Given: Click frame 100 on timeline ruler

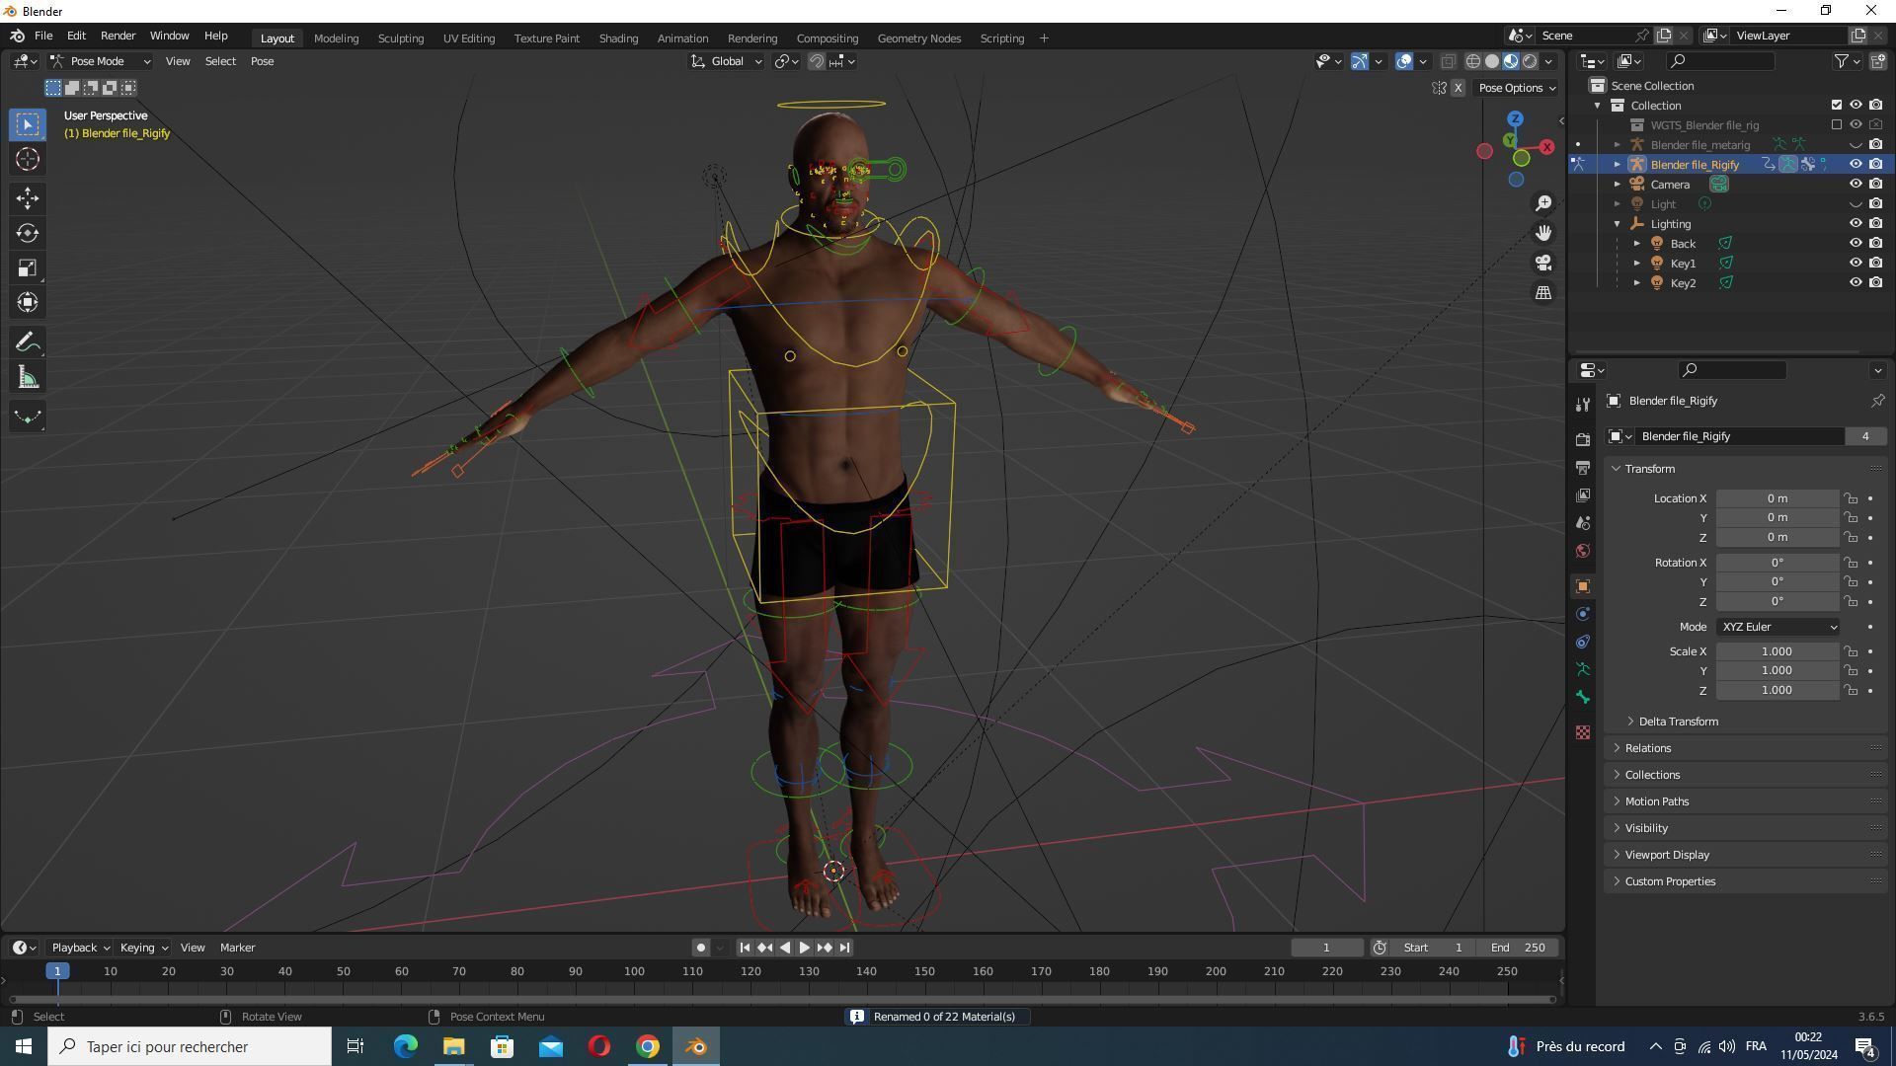Looking at the screenshot, I should pyautogui.click(x=634, y=971).
